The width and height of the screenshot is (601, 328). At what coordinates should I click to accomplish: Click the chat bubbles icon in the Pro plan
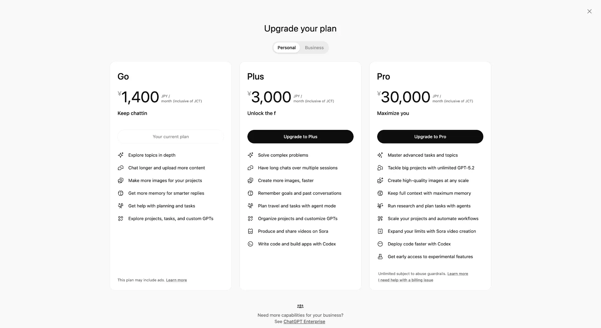pos(380,168)
